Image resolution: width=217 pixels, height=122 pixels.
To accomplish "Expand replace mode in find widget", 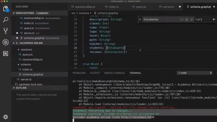I will click(140, 19).
